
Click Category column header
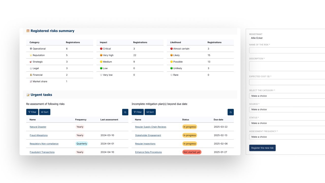(x=35, y=42)
